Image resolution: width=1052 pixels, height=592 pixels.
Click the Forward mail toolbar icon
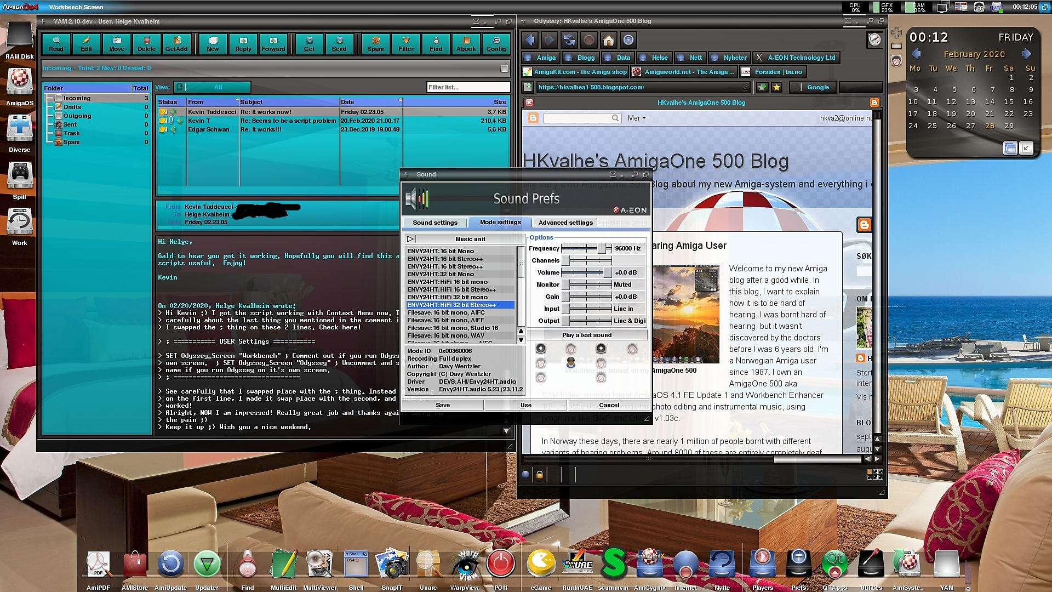[273, 44]
